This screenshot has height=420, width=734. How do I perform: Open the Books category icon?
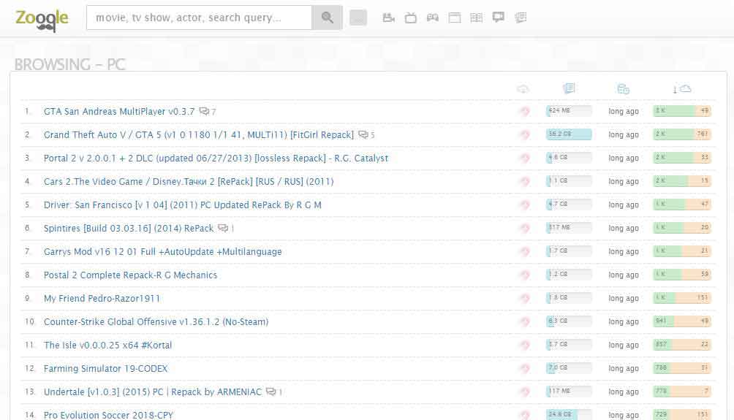tap(476, 18)
